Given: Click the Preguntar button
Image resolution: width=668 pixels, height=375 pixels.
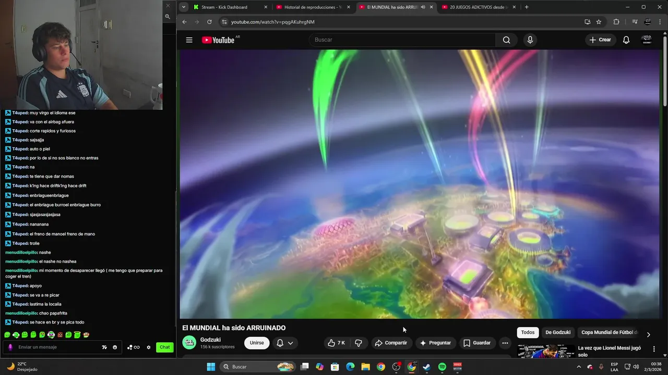Looking at the screenshot, I should (435, 343).
